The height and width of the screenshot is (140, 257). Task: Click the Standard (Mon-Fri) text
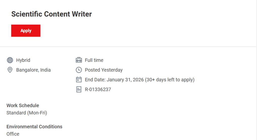coord(27,113)
